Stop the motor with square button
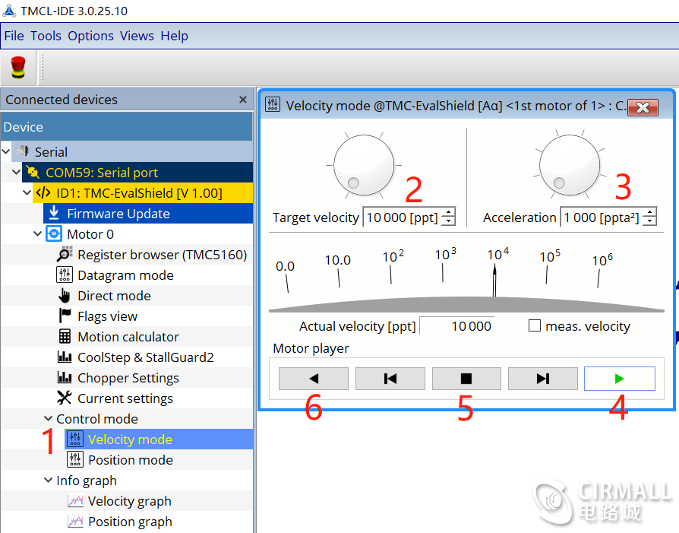The image size is (679, 533). click(x=466, y=379)
